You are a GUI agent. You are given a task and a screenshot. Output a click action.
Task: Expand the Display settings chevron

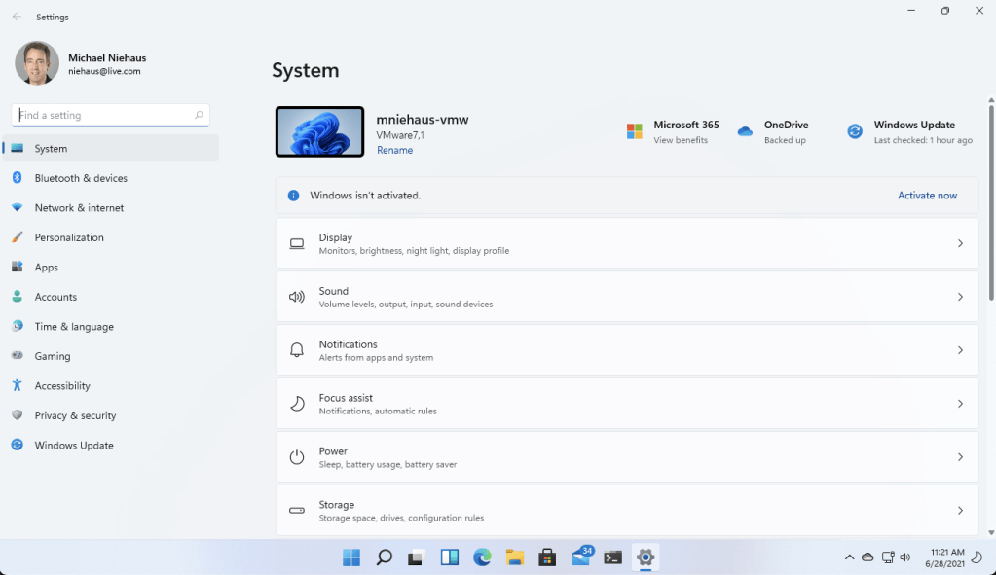(960, 243)
